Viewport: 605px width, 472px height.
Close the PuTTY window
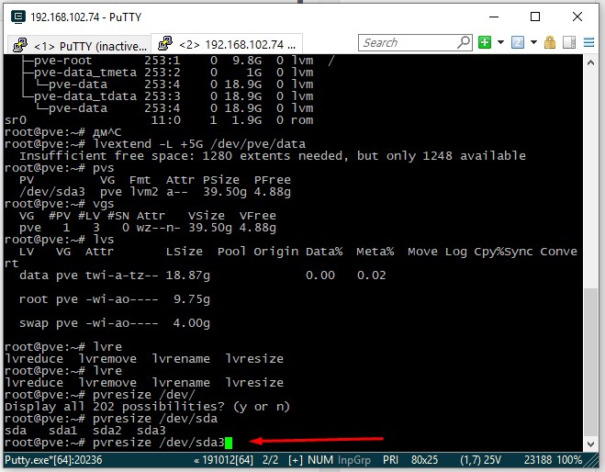pyautogui.click(x=577, y=17)
